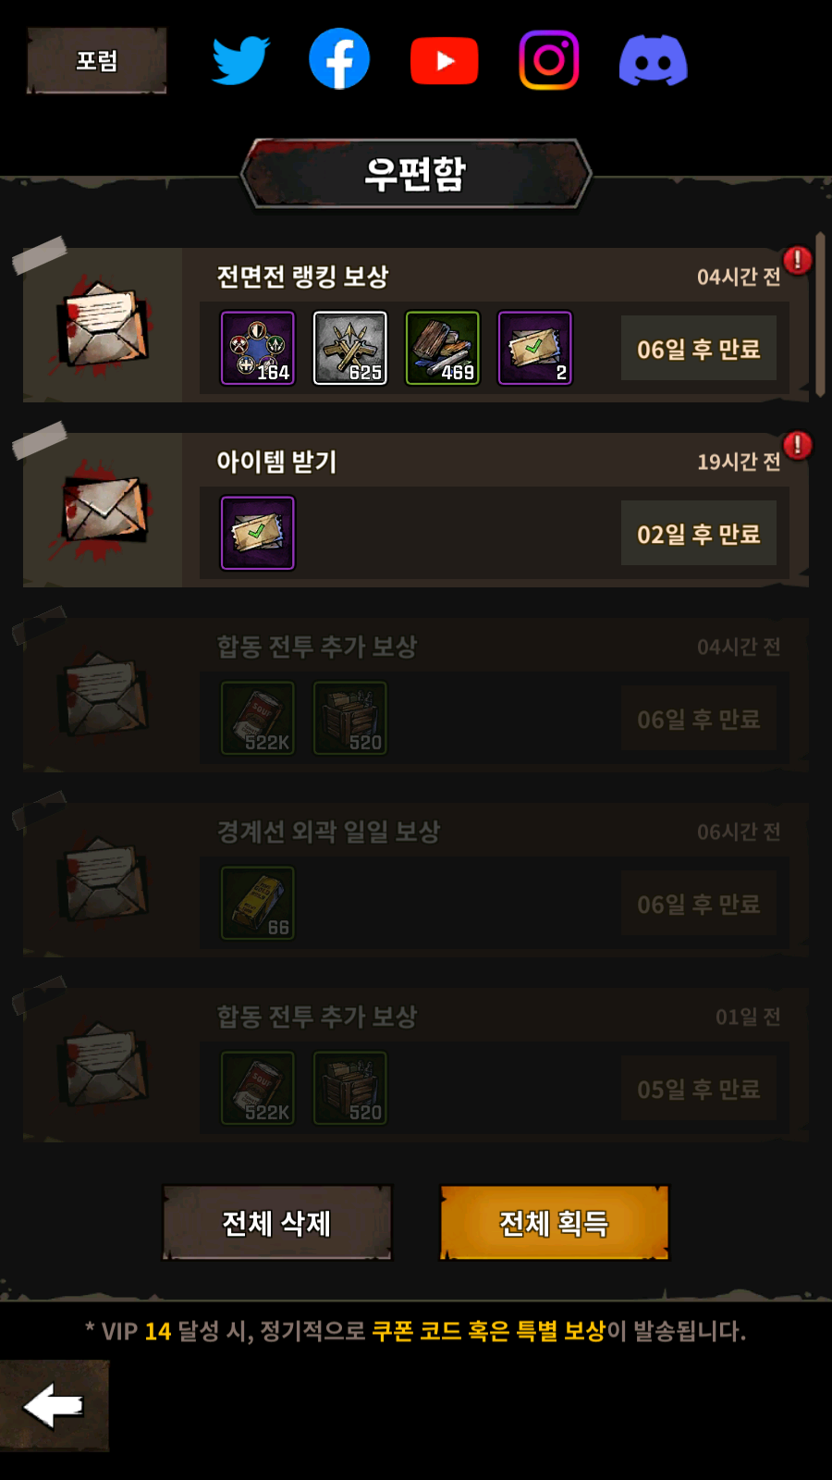Click the 전체 획득 claim all button
The image size is (832, 1480).
tap(554, 1223)
